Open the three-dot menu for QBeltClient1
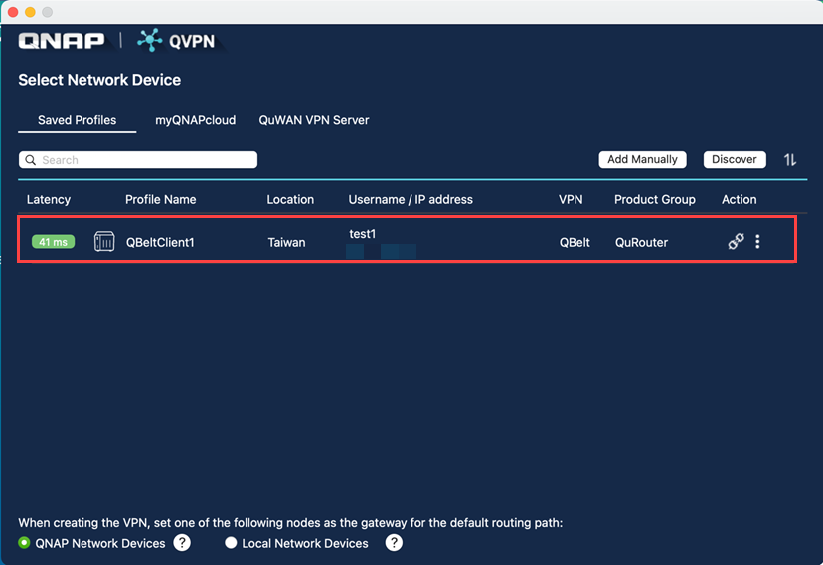Viewport: 823px width, 565px height. (757, 241)
